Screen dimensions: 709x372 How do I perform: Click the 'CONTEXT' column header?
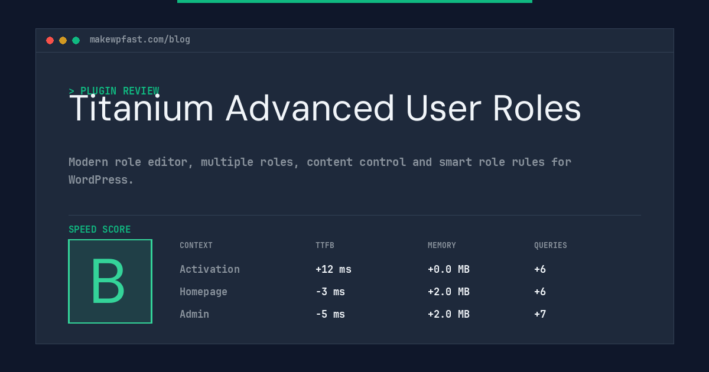point(196,246)
